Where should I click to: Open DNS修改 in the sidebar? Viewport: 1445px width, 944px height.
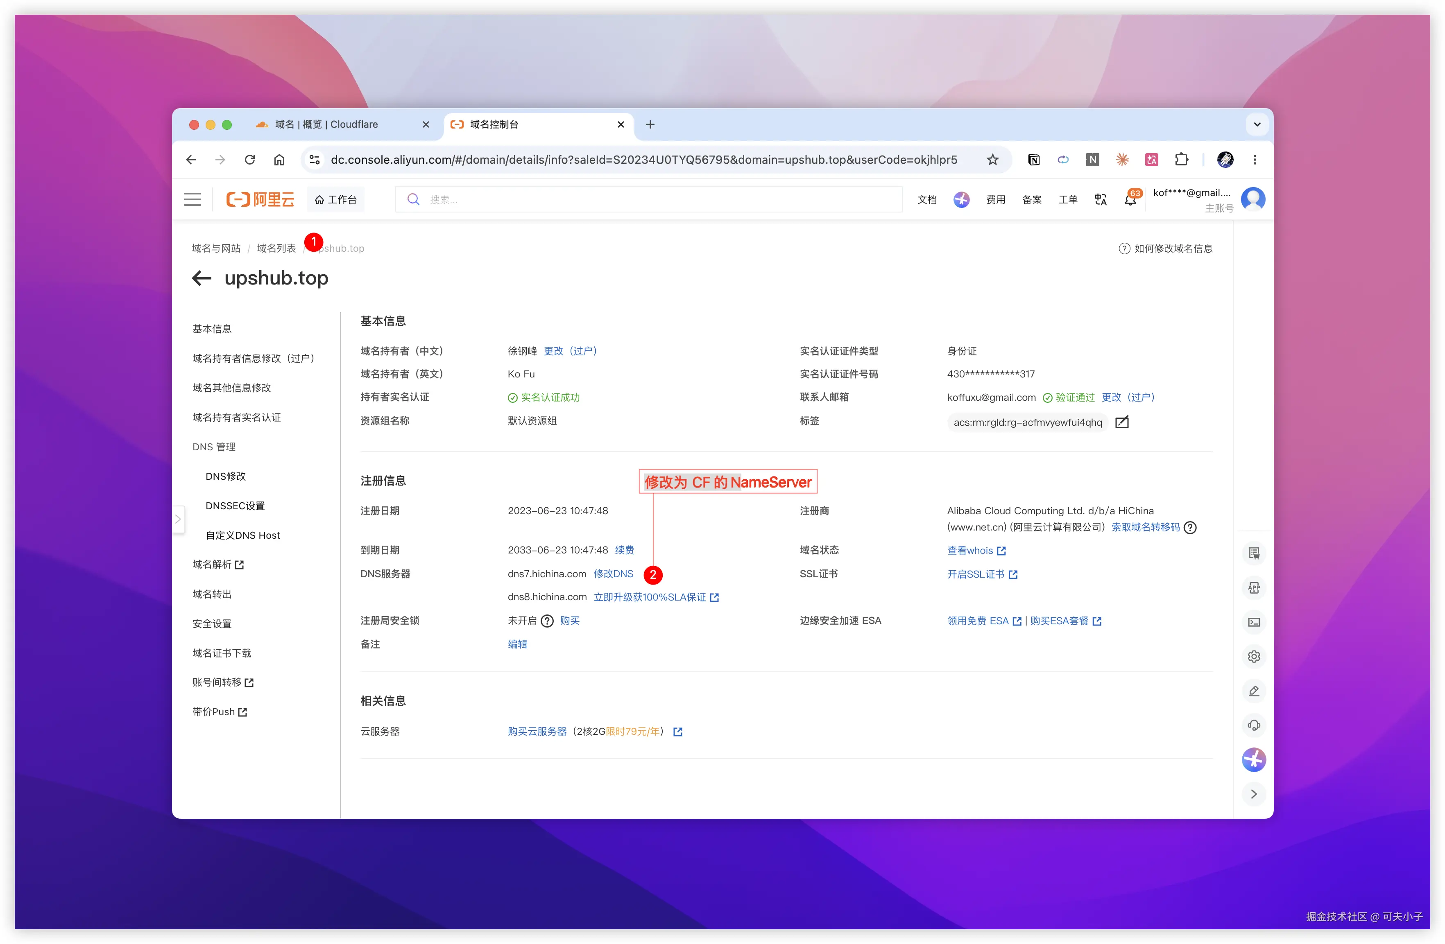point(226,476)
